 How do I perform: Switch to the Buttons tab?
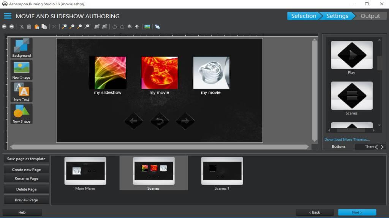tap(338, 146)
